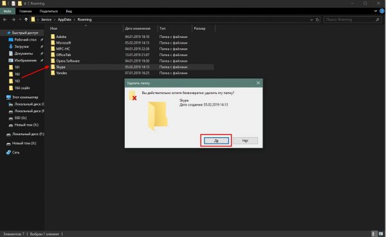This screenshot has width=386, height=237.
Task: Select the Skype folder icon in list
Action: 53,67
